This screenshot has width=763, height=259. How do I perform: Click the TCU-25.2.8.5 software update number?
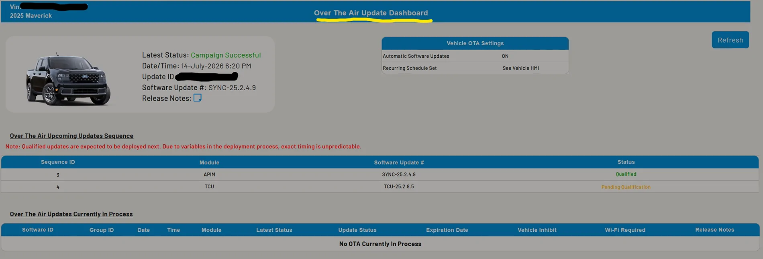[x=399, y=186]
